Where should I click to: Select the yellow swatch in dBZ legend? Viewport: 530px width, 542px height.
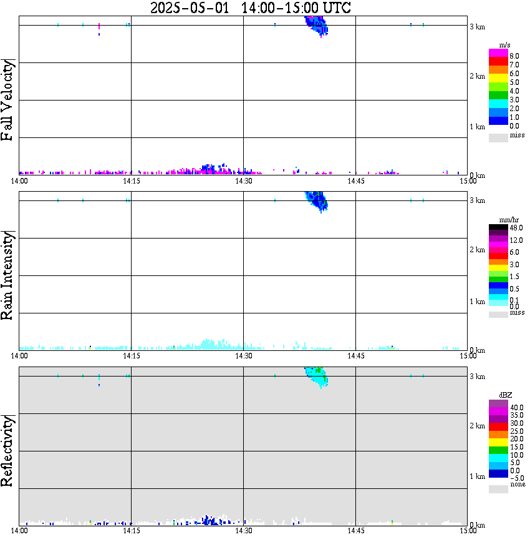click(x=498, y=443)
